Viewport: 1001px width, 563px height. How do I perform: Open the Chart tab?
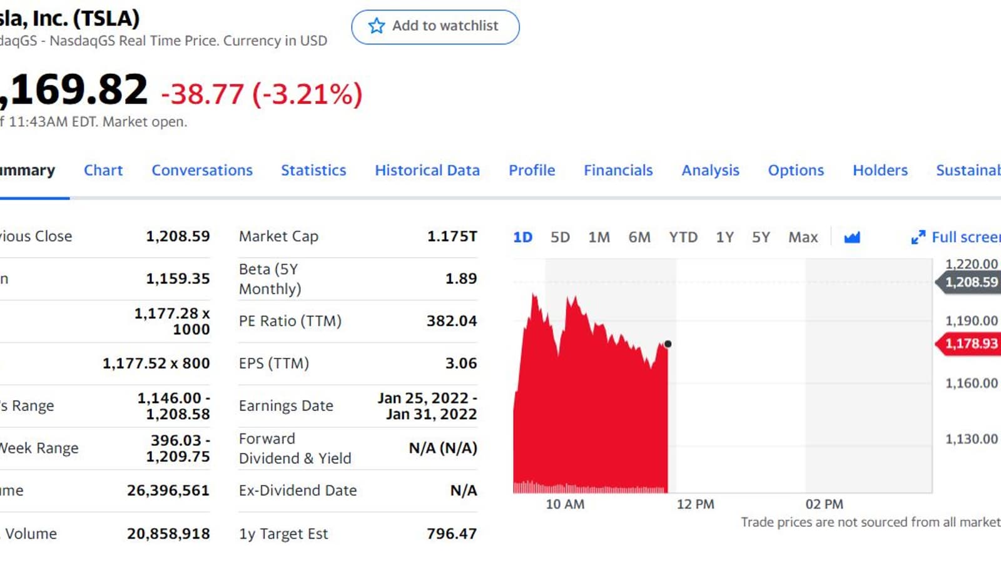pyautogui.click(x=103, y=170)
